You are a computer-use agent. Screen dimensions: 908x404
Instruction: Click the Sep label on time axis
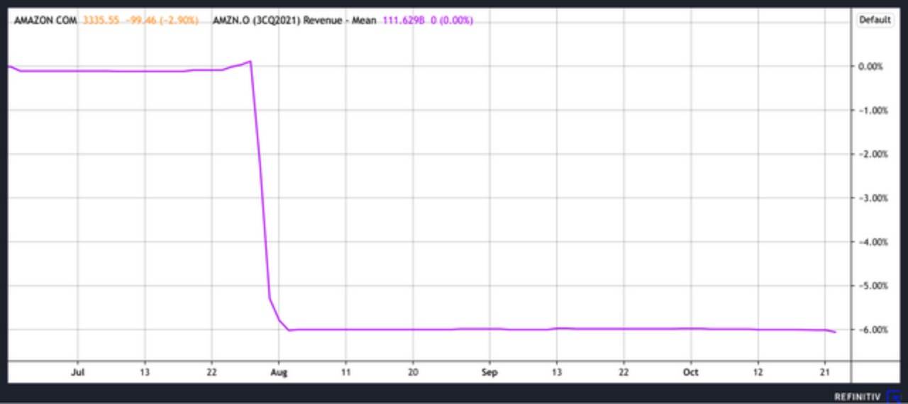[x=489, y=372]
